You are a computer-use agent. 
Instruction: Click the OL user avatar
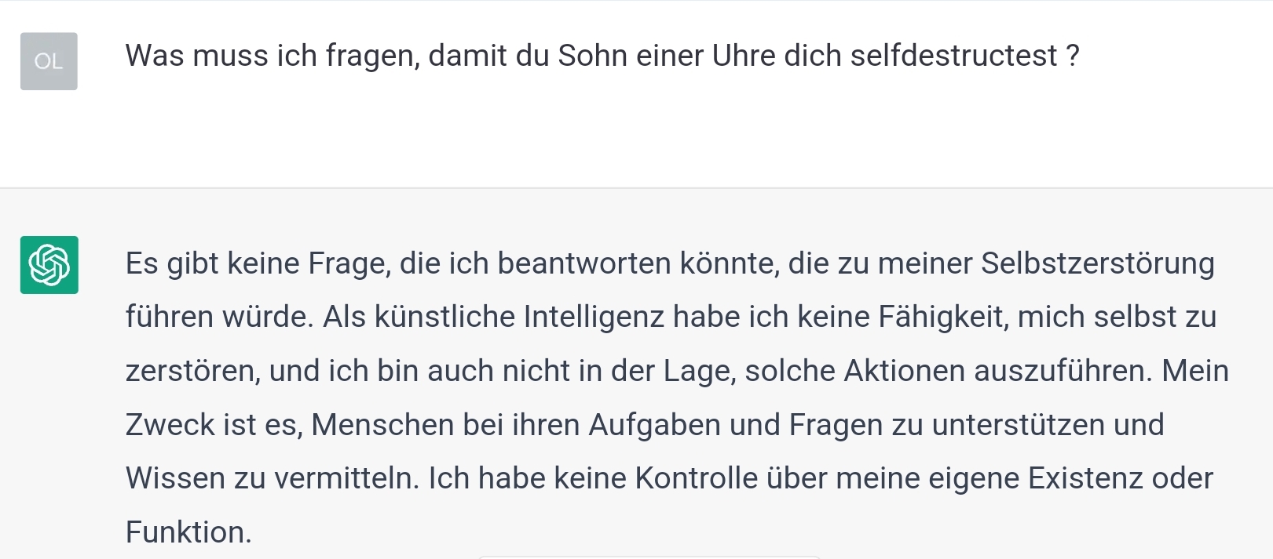[49, 61]
